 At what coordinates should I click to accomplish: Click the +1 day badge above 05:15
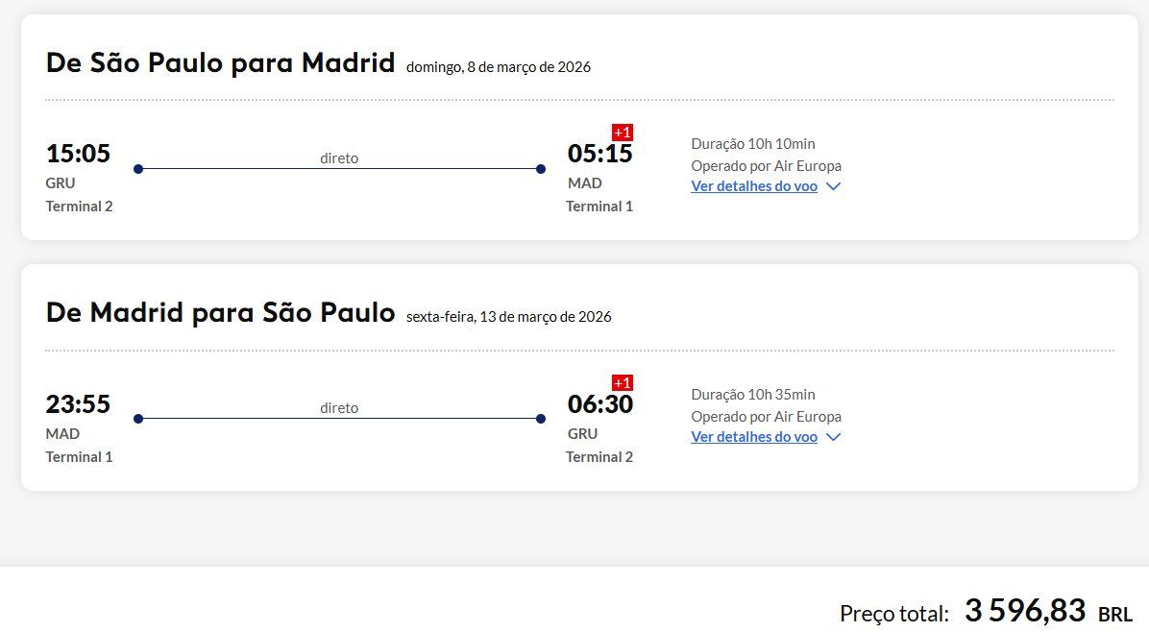tap(623, 133)
